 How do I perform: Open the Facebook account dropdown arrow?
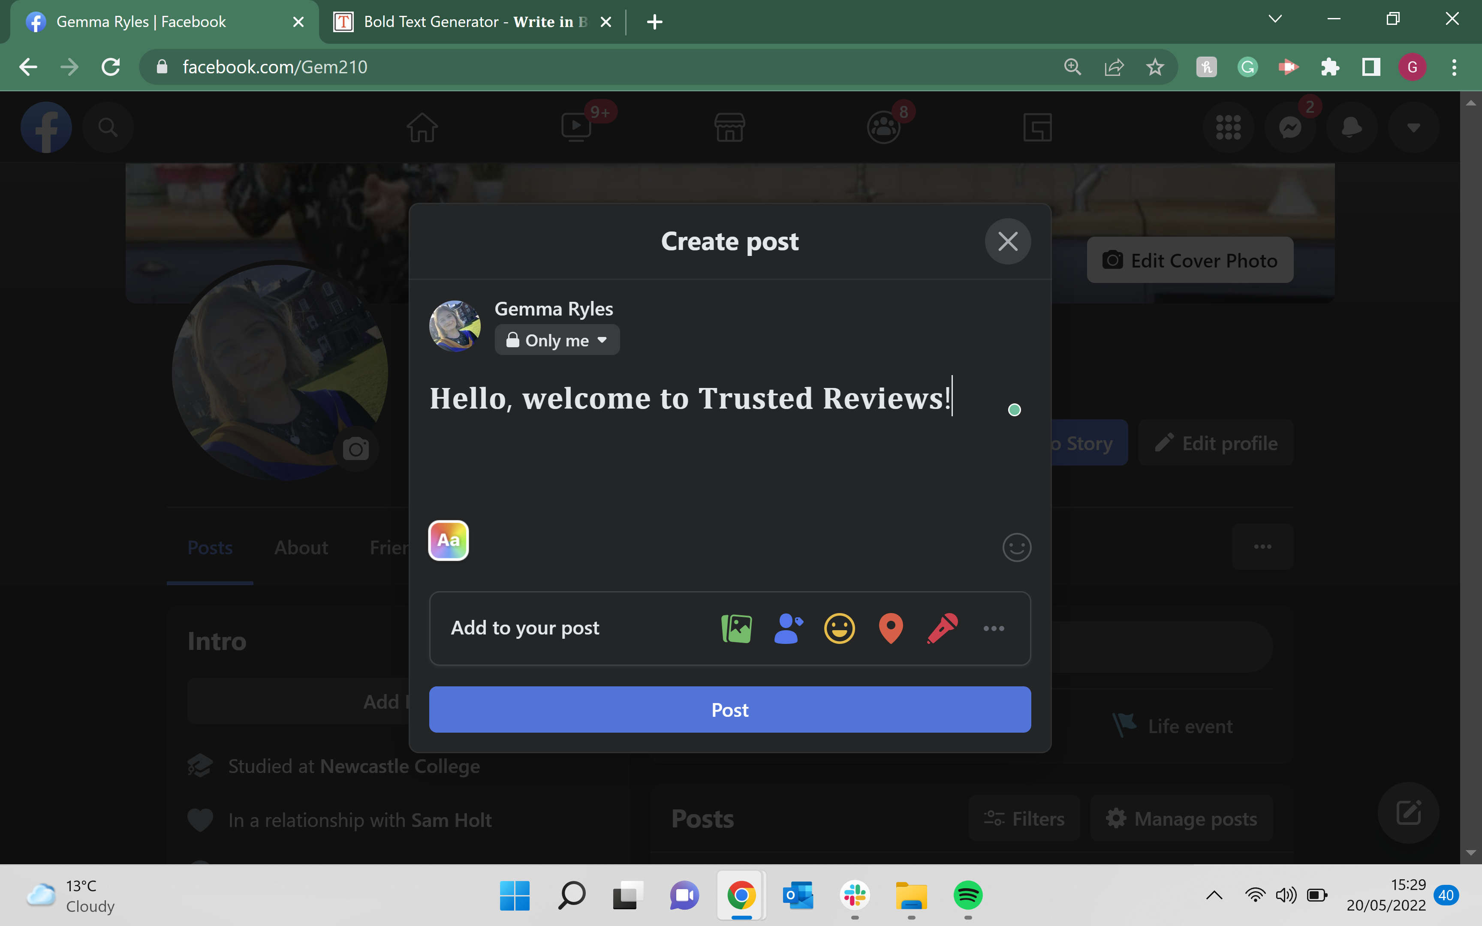[x=1413, y=127]
